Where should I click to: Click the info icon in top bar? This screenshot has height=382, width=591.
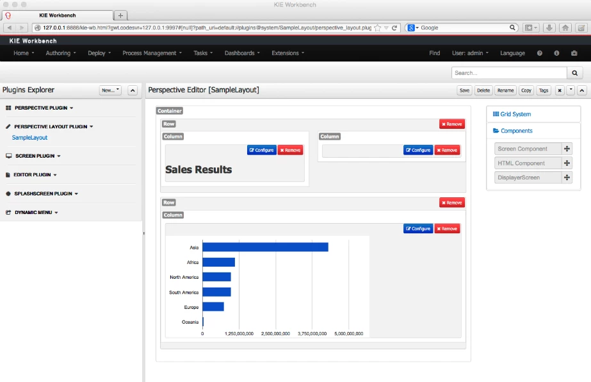[556, 53]
